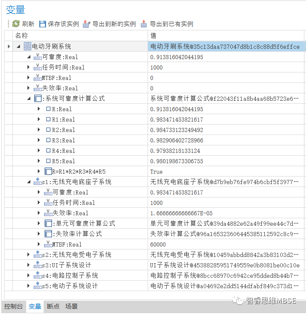This screenshot has width=306, height=314.
Task: Expand the s2:无线充电受电子系统 node
Action: 28,254
